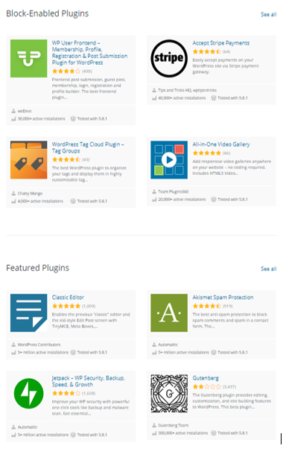The width and height of the screenshot is (286, 463).
Task: Click See all for Featured Plugins
Action: (269, 269)
